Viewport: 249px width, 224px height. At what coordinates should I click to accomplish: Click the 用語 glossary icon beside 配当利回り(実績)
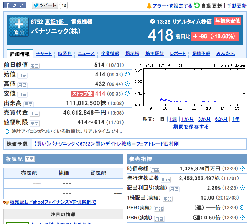point(174,189)
